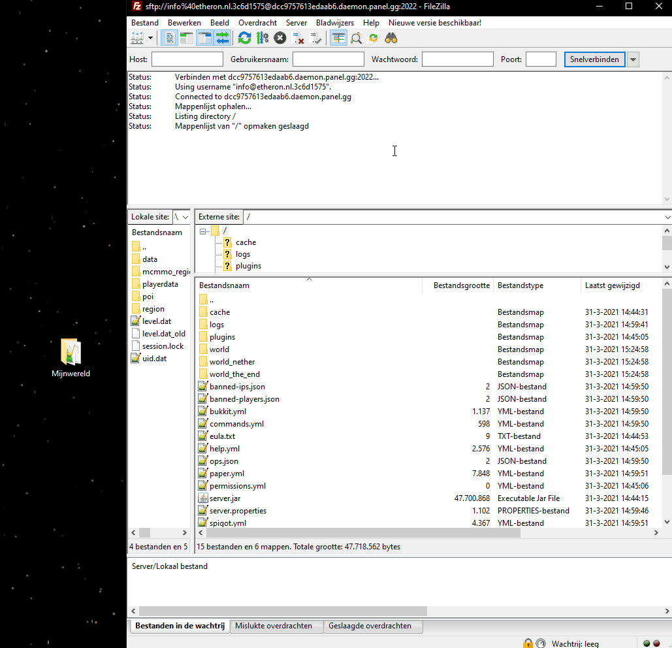Open the Site Manager dropdown arrow
Image resolution: width=672 pixels, height=648 pixels.
point(150,38)
